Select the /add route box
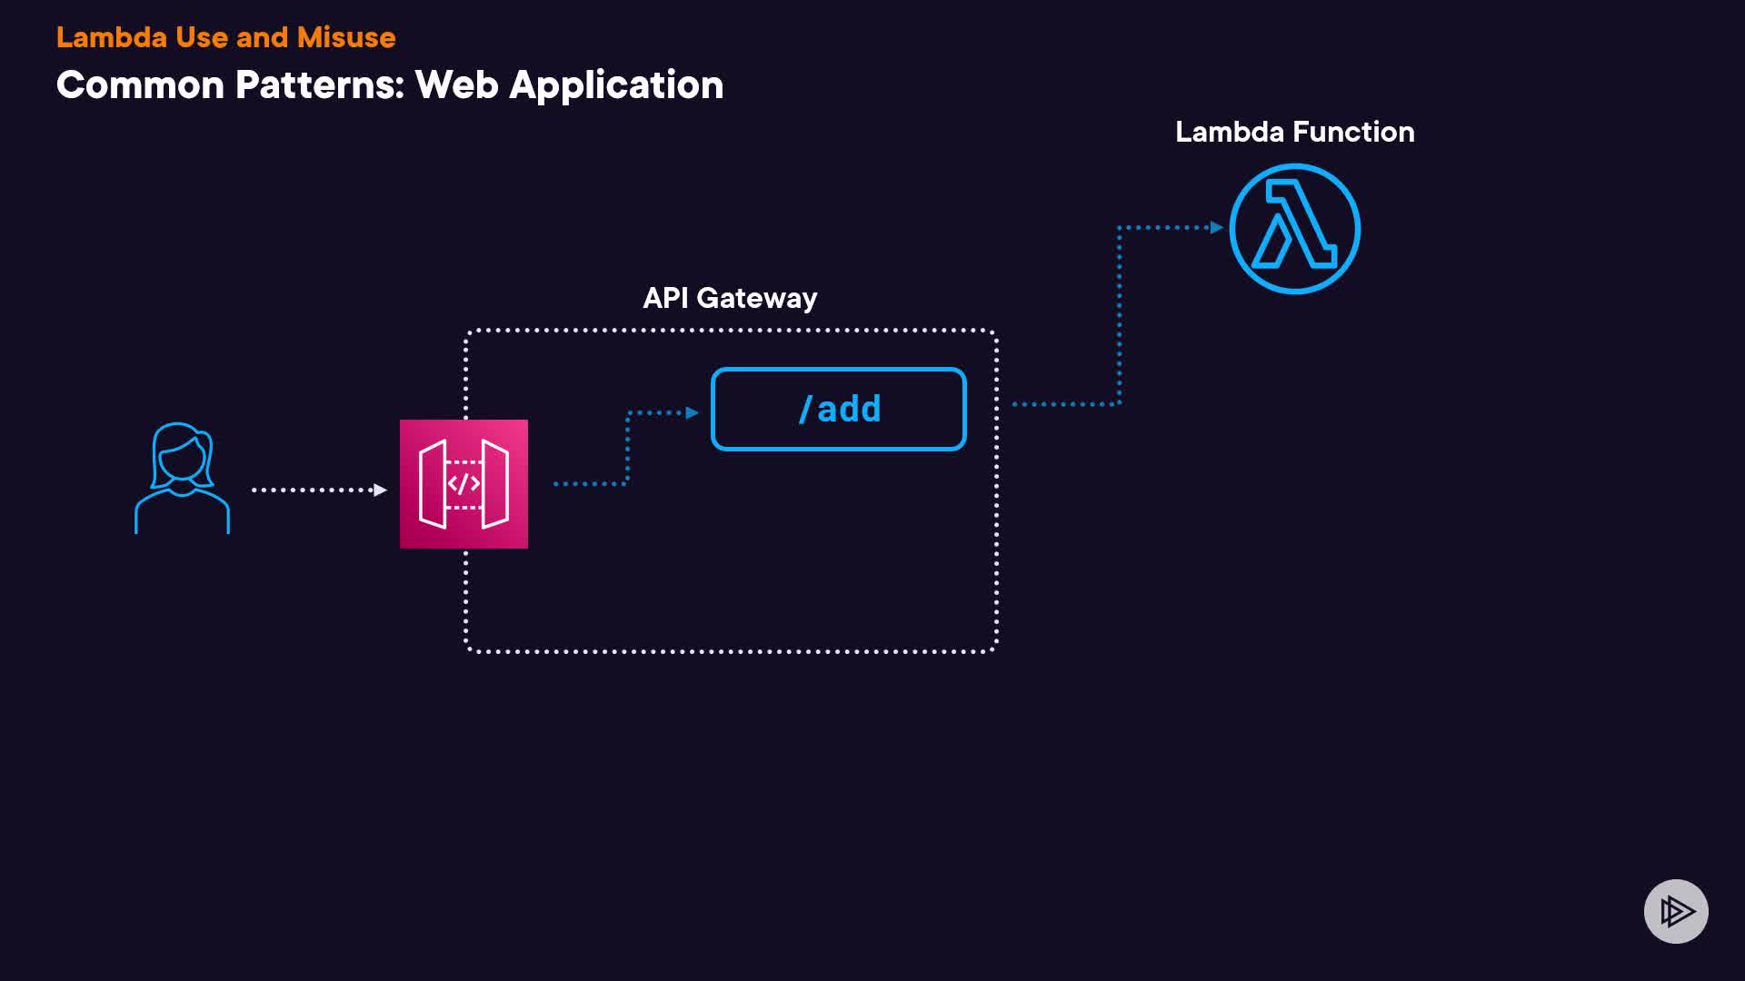This screenshot has width=1745, height=981. point(838,409)
